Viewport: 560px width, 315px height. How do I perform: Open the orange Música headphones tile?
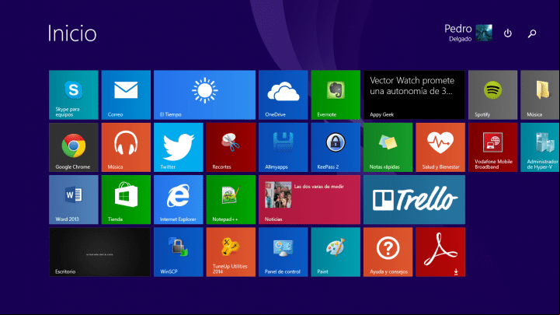point(126,147)
